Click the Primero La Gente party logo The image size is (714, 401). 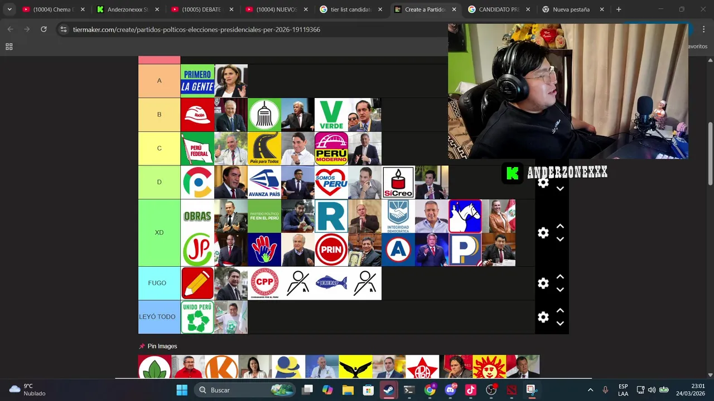tap(197, 81)
